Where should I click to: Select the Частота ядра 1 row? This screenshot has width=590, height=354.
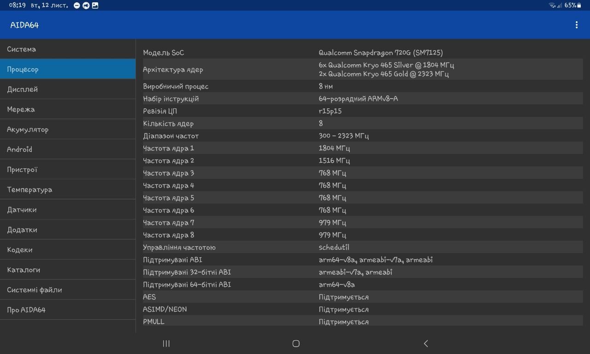(x=362, y=148)
